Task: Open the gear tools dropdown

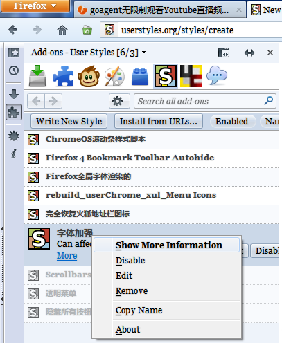Action: pyautogui.click(x=119, y=101)
